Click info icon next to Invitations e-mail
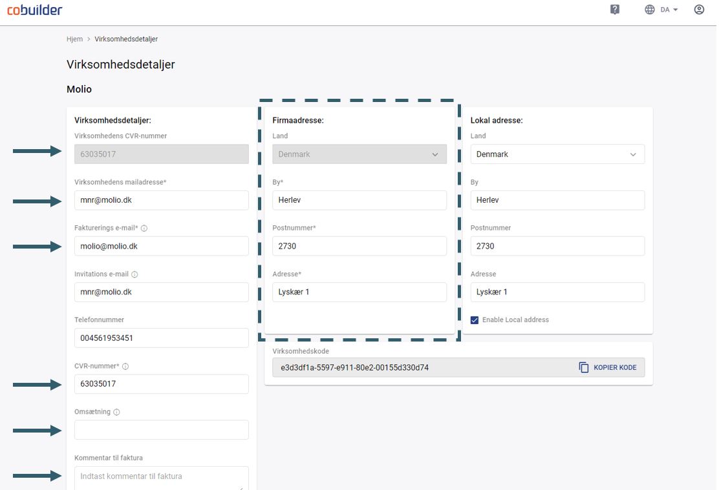 (134, 274)
